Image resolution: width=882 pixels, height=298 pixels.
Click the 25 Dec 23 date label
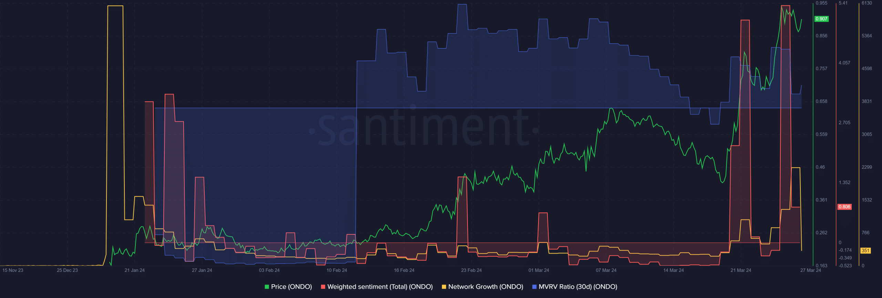pyautogui.click(x=67, y=270)
